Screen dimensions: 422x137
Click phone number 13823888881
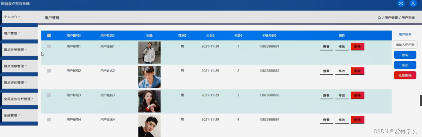(x=269, y=46)
